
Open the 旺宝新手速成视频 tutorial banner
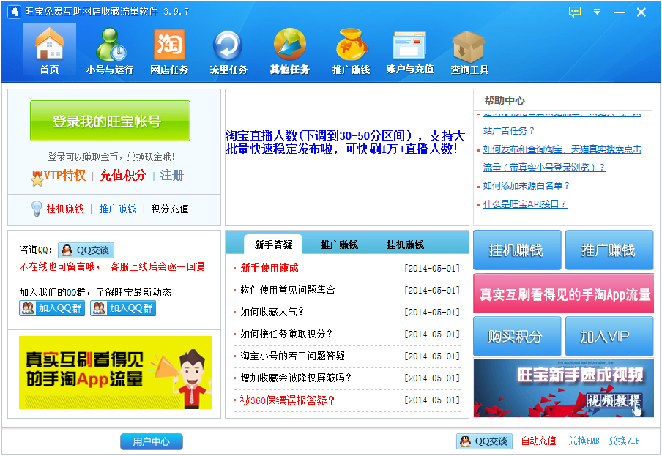tap(562, 388)
